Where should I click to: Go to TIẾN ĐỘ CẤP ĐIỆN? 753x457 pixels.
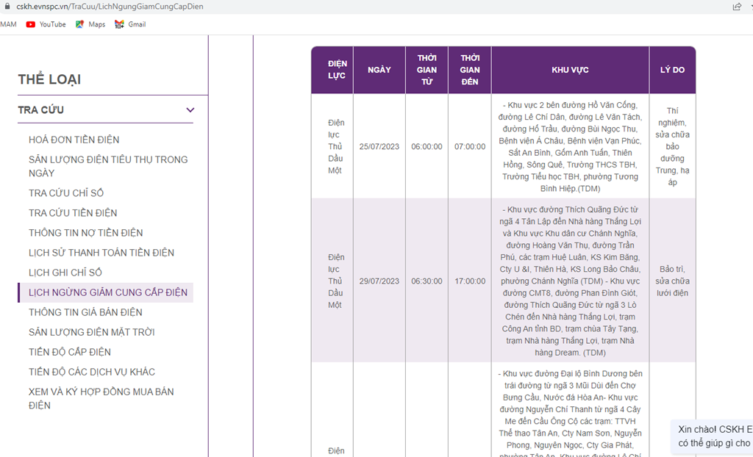(x=70, y=353)
